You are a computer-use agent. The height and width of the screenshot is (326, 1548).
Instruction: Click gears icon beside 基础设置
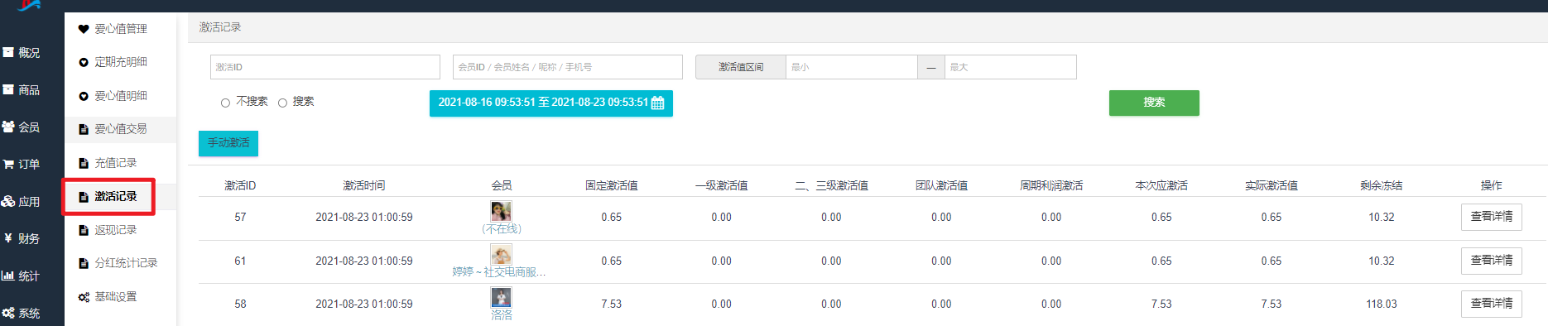[83, 297]
